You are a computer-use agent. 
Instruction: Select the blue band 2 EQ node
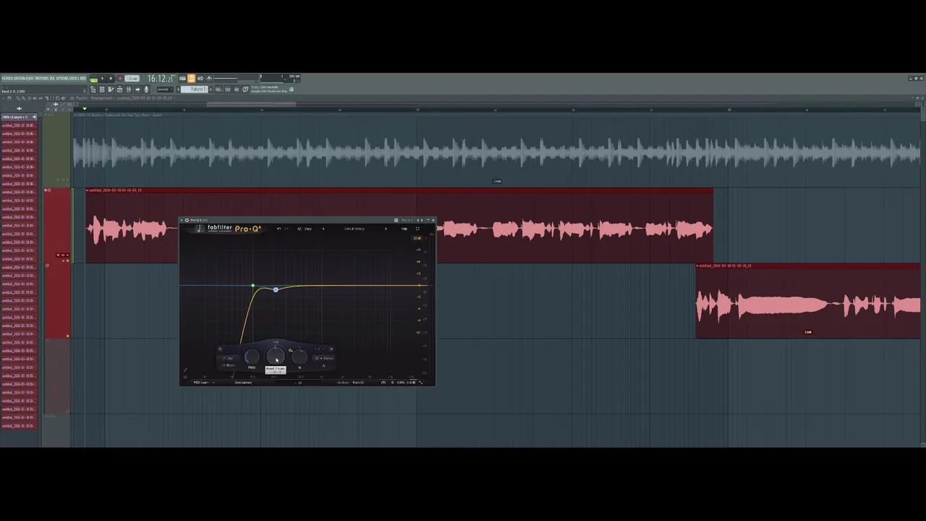point(276,289)
